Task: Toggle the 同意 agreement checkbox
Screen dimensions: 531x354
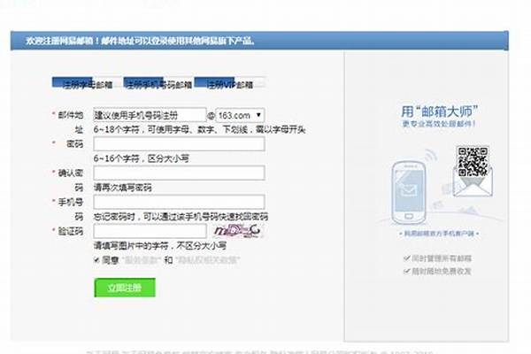Action: (x=96, y=260)
